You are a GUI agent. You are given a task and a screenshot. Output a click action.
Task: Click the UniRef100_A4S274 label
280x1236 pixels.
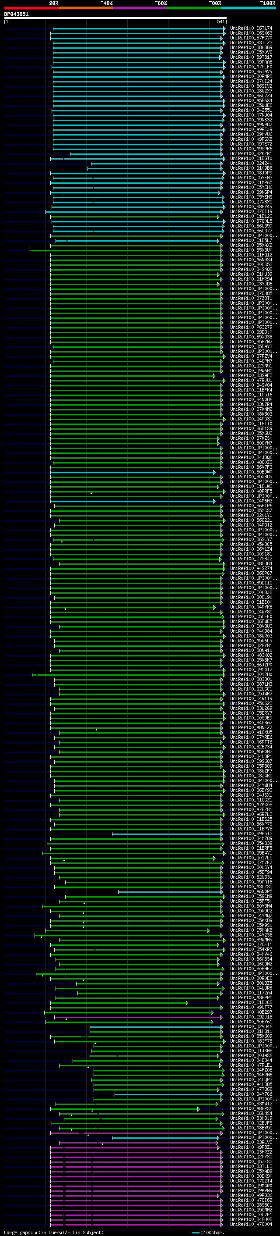coord(251,569)
